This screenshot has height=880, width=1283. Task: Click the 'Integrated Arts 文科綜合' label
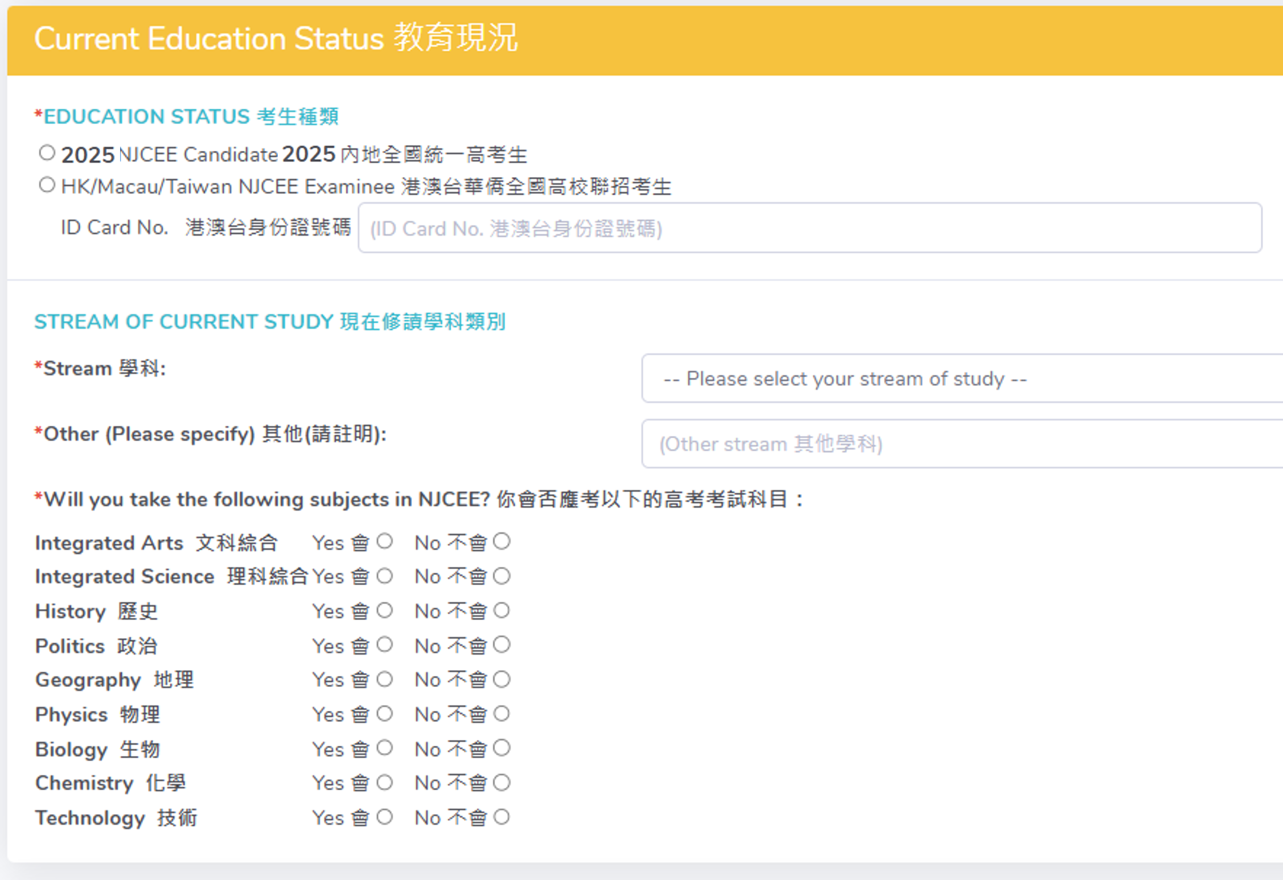click(x=157, y=543)
